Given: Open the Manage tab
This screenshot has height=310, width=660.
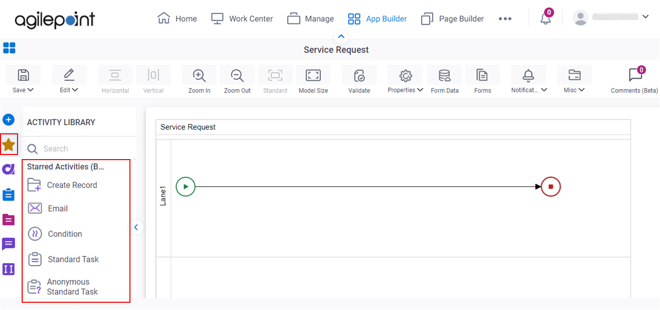Looking at the screenshot, I should pyautogui.click(x=310, y=19).
